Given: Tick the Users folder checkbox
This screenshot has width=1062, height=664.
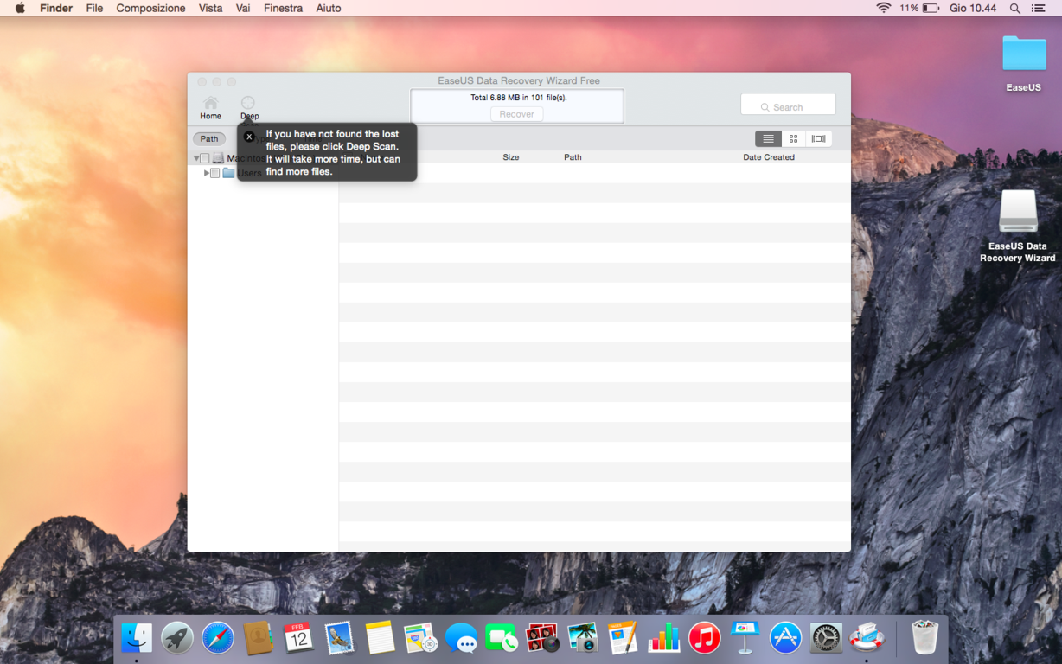Looking at the screenshot, I should pos(215,173).
